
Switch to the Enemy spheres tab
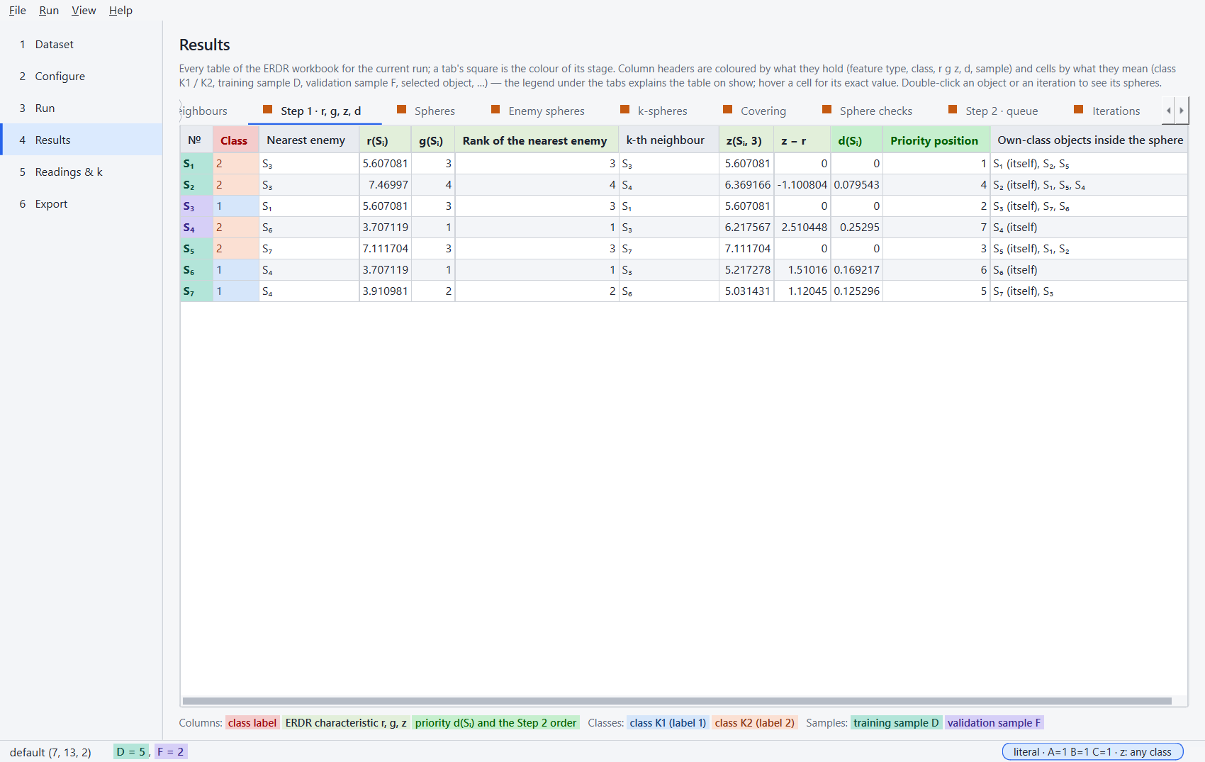pos(538,111)
